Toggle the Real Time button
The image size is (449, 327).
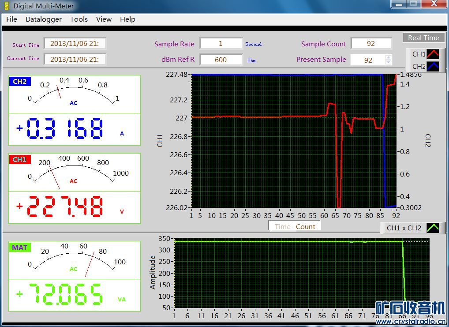coord(423,38)
